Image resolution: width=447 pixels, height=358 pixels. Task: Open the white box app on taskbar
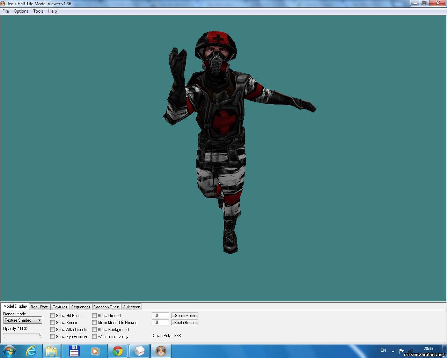(139, 351)
